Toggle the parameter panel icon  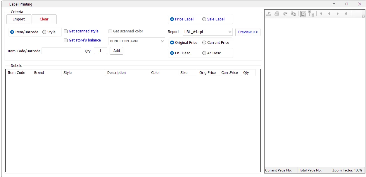coord(303,14)
